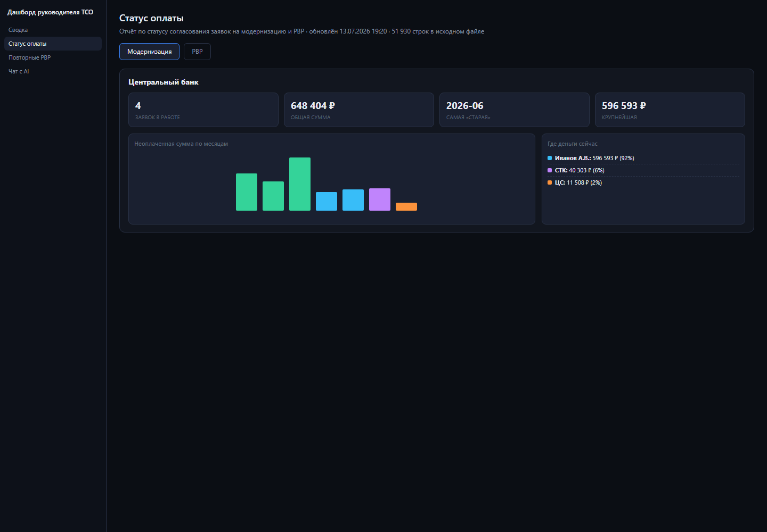Click the Самая «старая» 2026-06 card
This screenshot has height=532, width=767.
click(x=515, y=110)
